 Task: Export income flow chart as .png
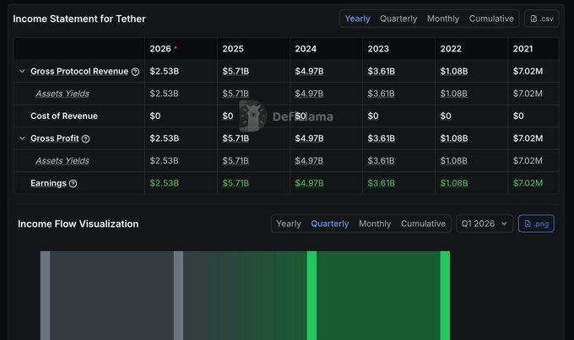tap(536, 224)
